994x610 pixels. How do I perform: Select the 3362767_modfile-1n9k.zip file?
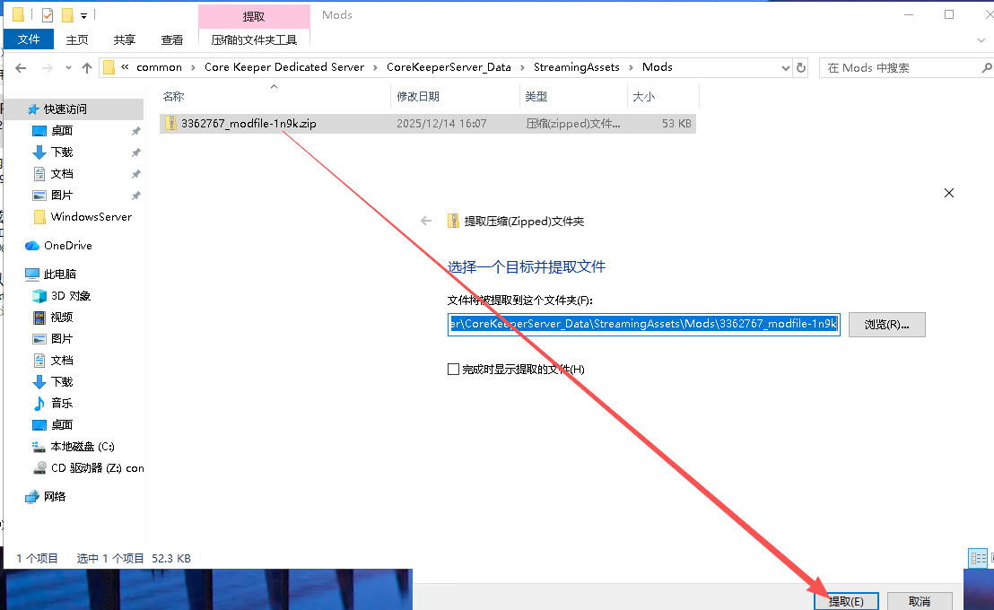[x=248, y=124]
